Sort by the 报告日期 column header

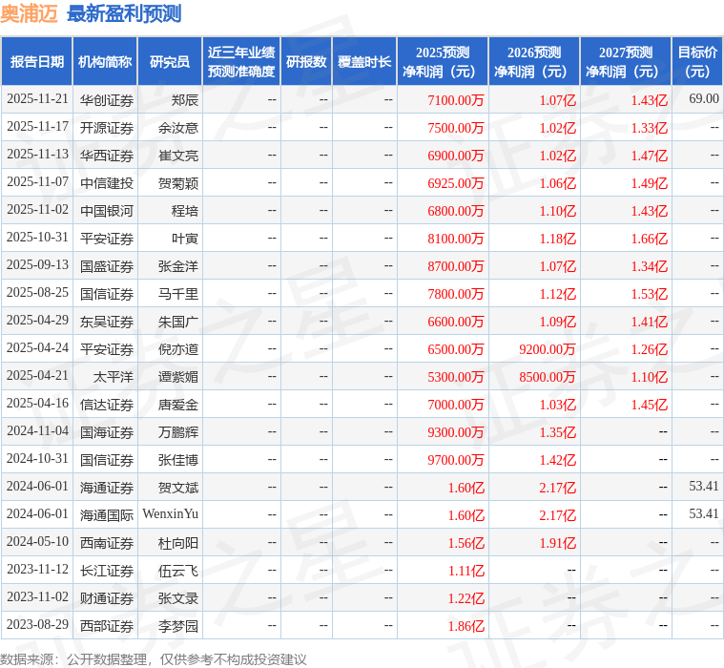[37, 62]
